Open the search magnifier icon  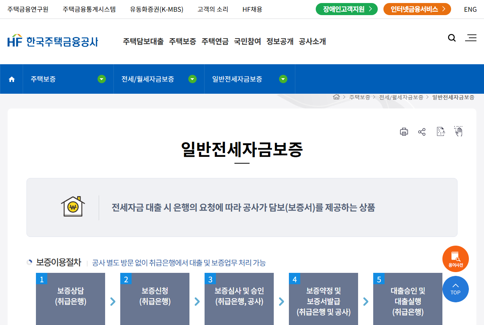pyautogui.click(x=452, y=38)
